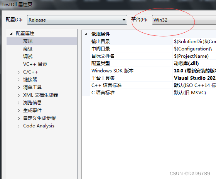Expand the 自定义生成步骤 node arrow
This screenshot has width=216, height=179.
(19, 118)
